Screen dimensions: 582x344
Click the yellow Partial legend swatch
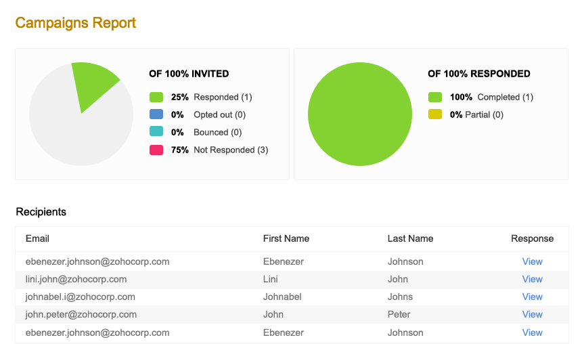click(x=435, y=114)
